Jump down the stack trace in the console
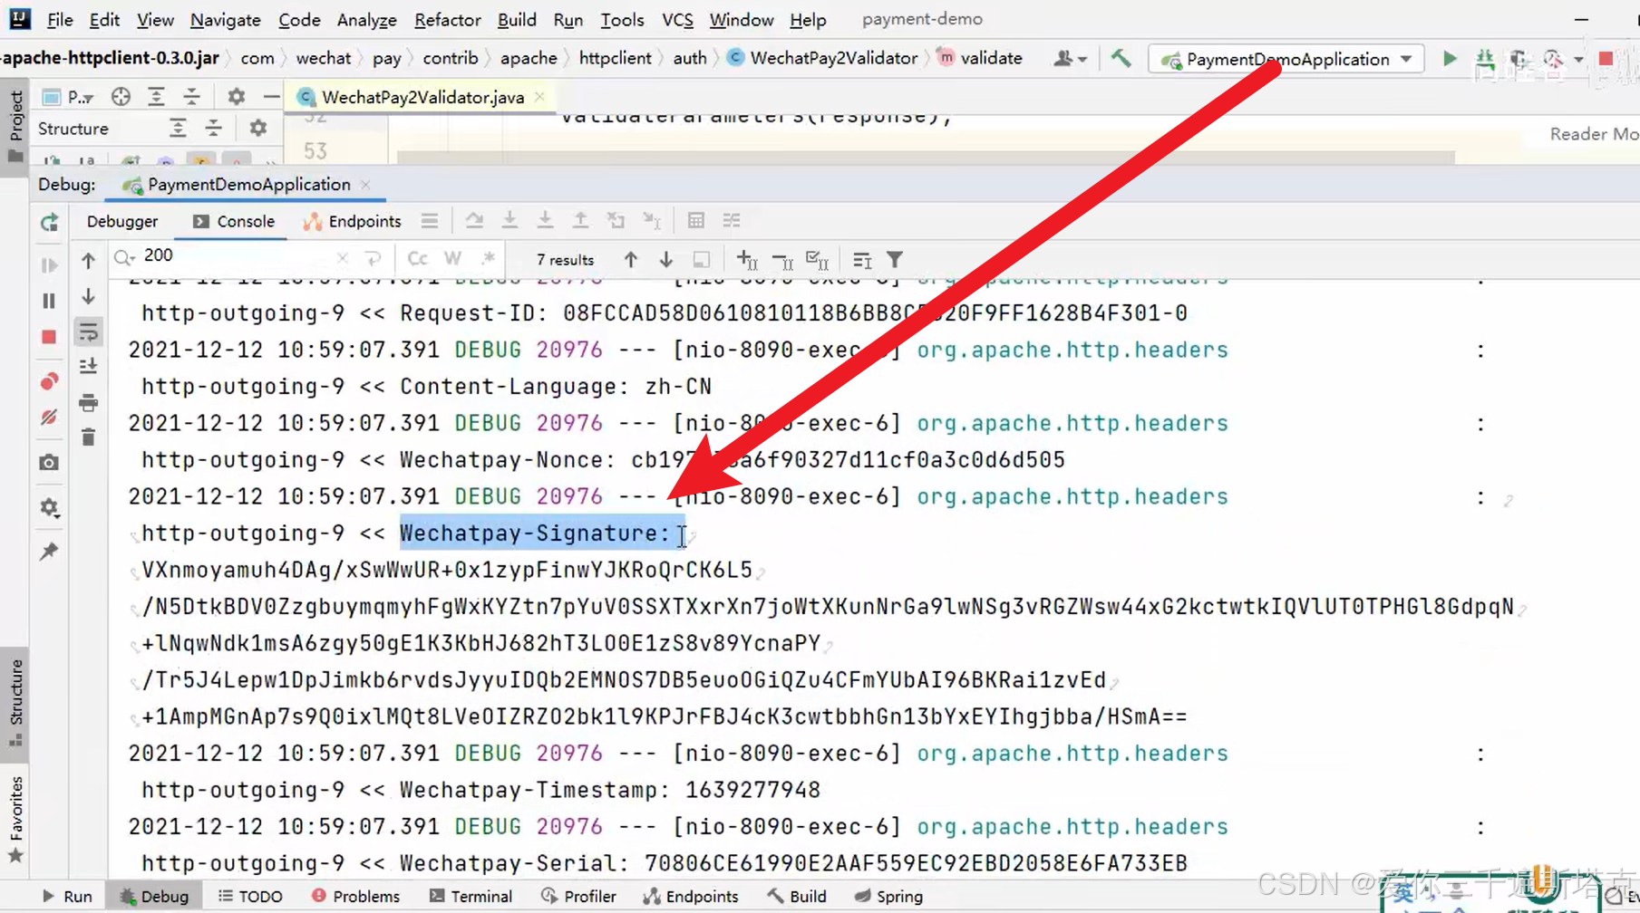Screen dimensions: 1640x913 coord(88,296)
